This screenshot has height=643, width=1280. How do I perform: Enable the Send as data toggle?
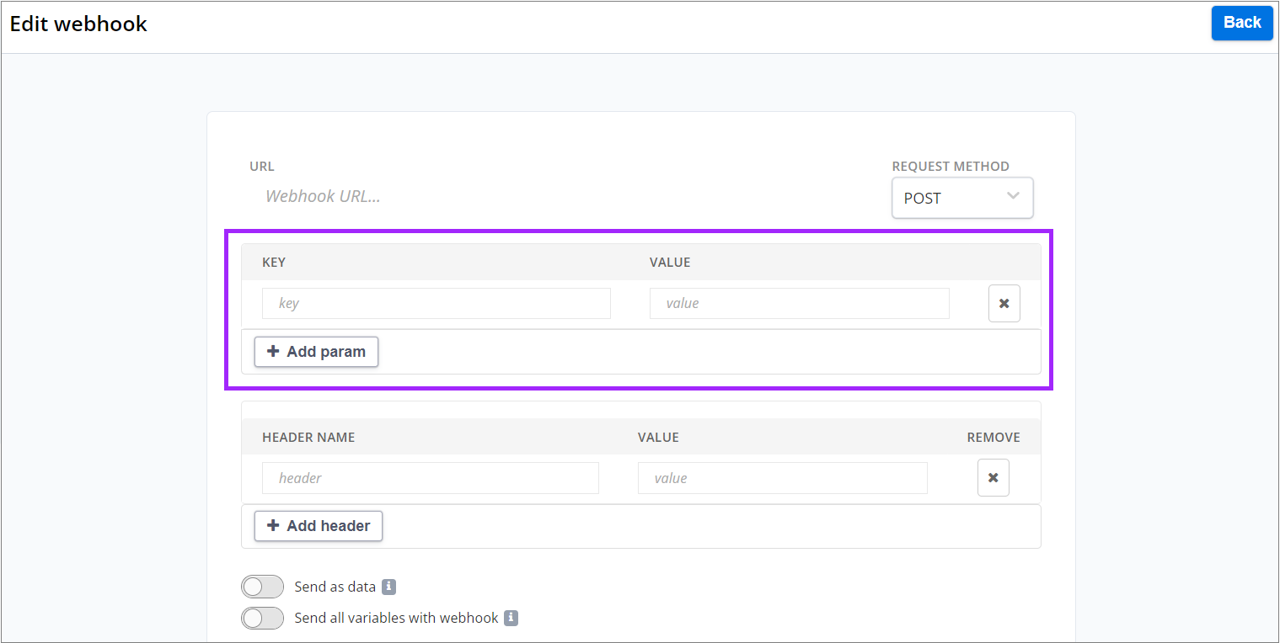tap(262, 587)
